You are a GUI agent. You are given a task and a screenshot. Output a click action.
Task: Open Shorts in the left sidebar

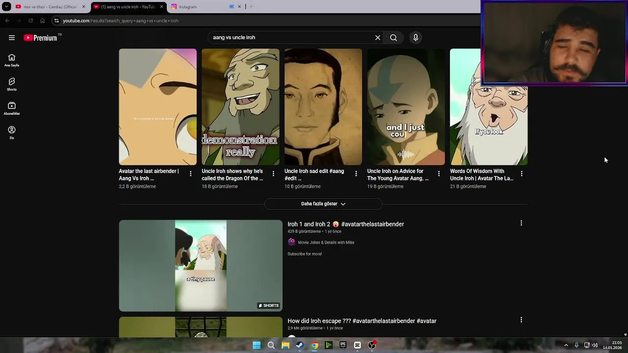click(x=12, y=84)
